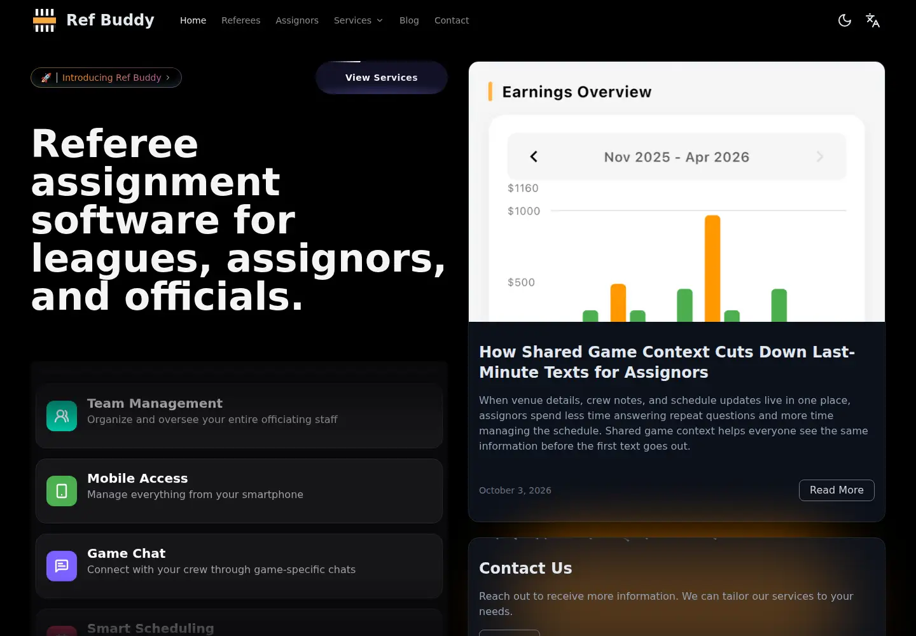Click Read More on the blog article

[x=836, y=490]
